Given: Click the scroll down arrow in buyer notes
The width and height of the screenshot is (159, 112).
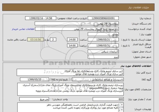Looking at the screenshot, I should coord(122,110).
